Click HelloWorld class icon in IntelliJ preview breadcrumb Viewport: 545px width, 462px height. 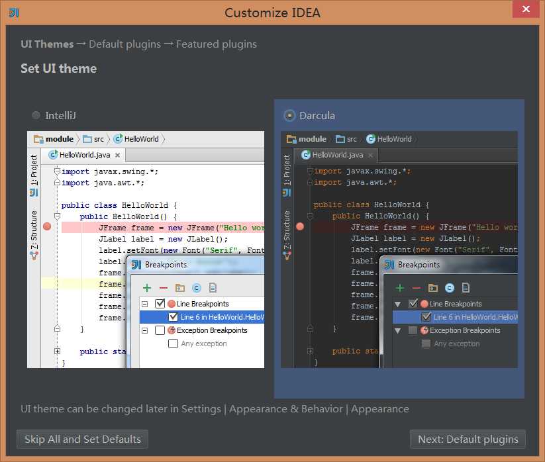[118, 138]
